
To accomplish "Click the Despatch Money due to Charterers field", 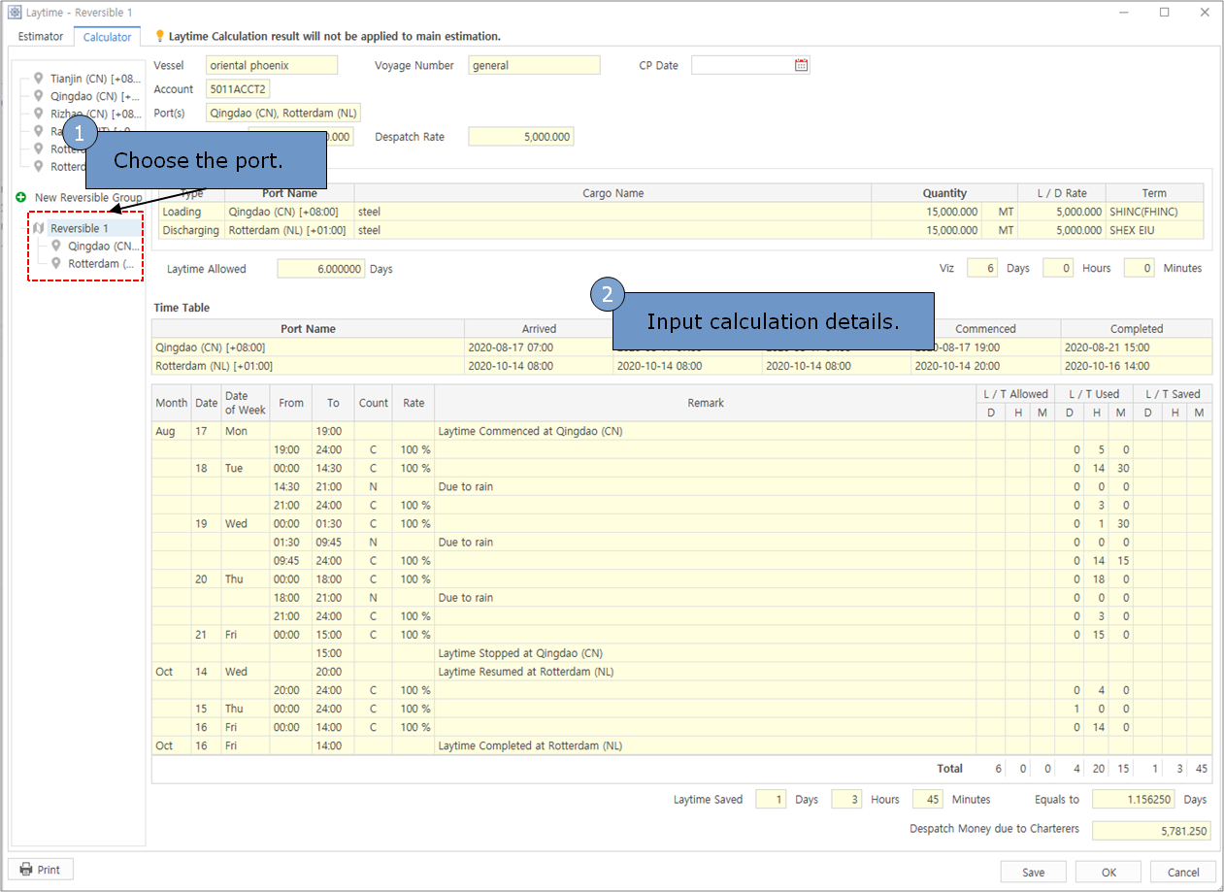I will 1151,831.
